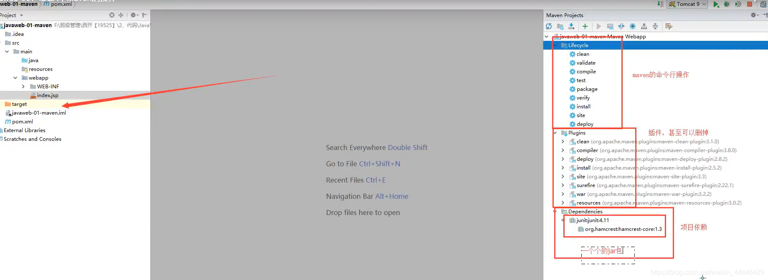Select the resources folder in project tree
The height and width of the screenshot is (280, 768).
[37, 69]
